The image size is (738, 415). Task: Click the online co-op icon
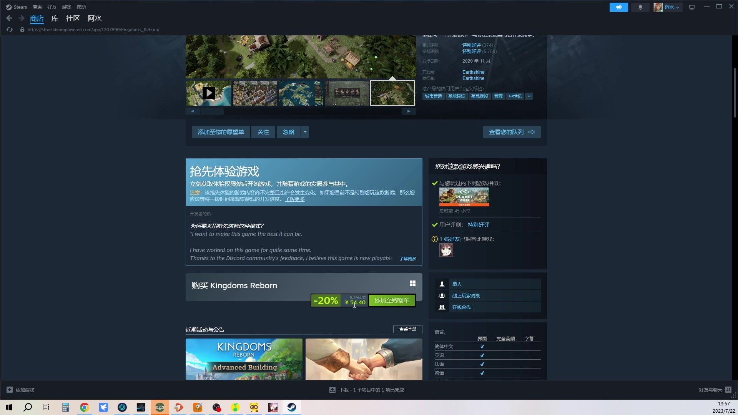442,307
